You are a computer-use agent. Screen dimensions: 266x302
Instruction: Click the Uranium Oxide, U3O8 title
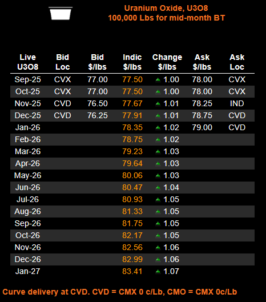click(x=166, y=9)
